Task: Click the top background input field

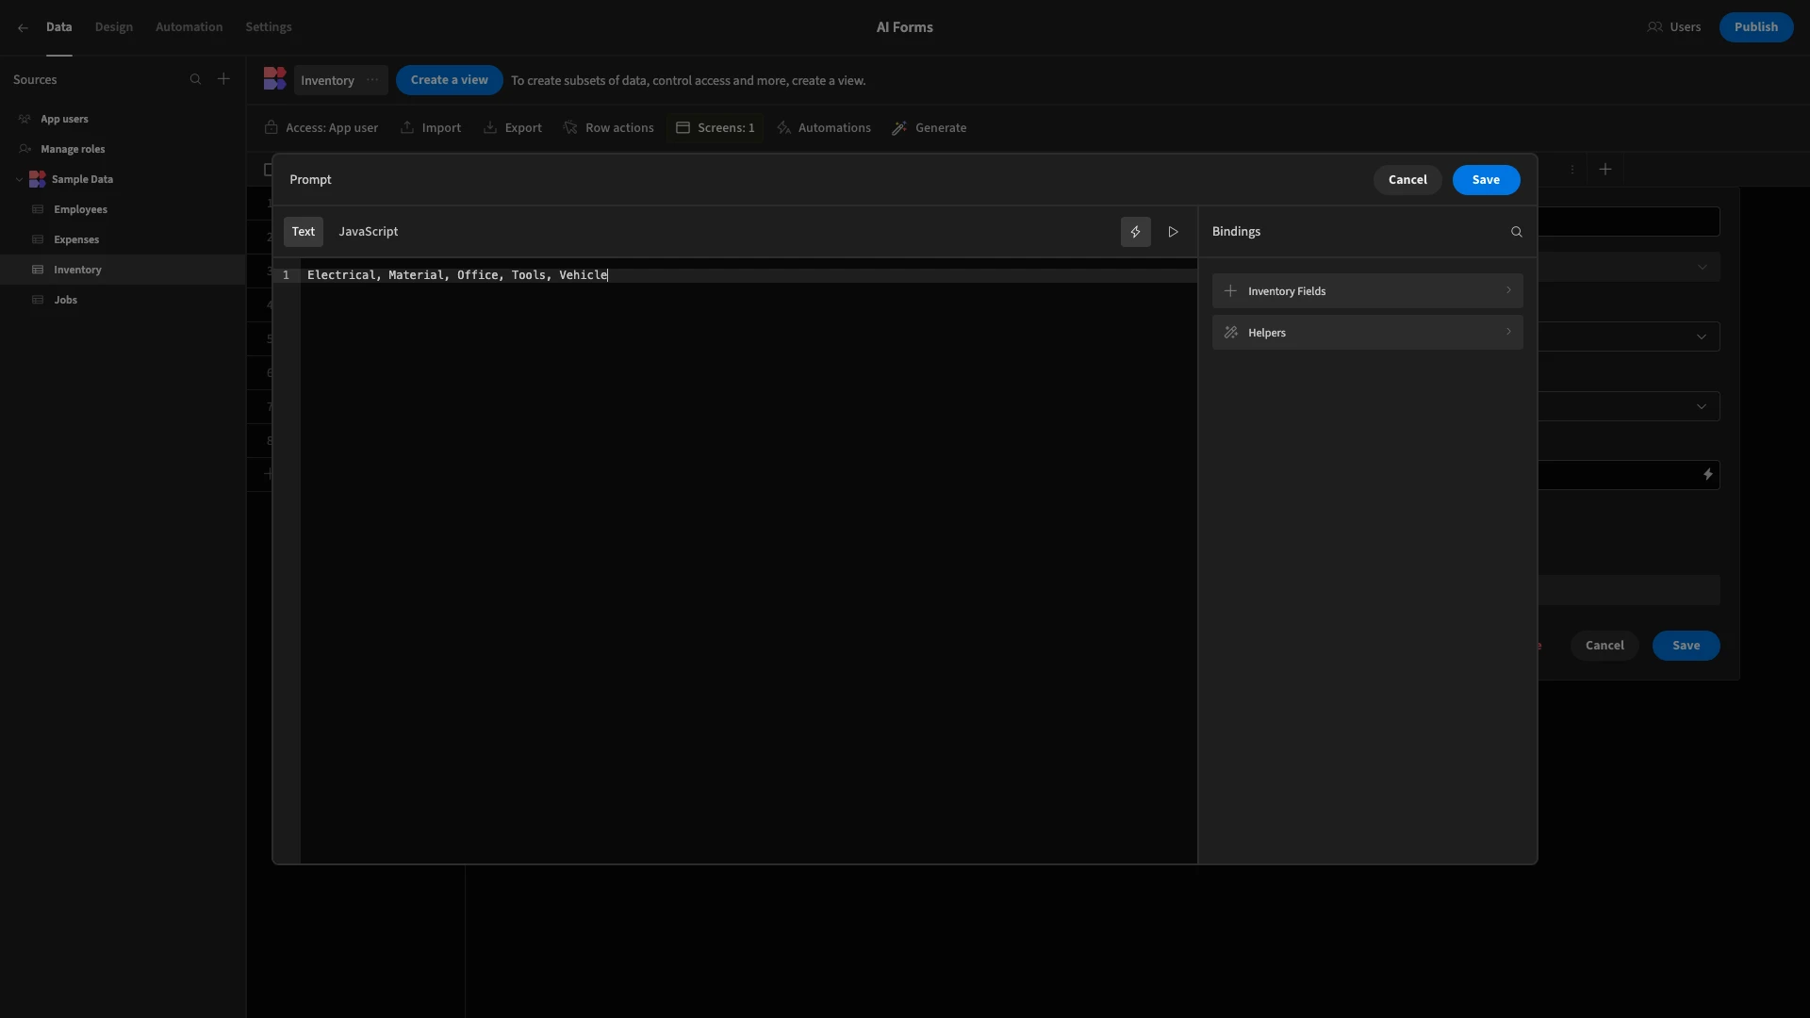Action: [1629, 222]
